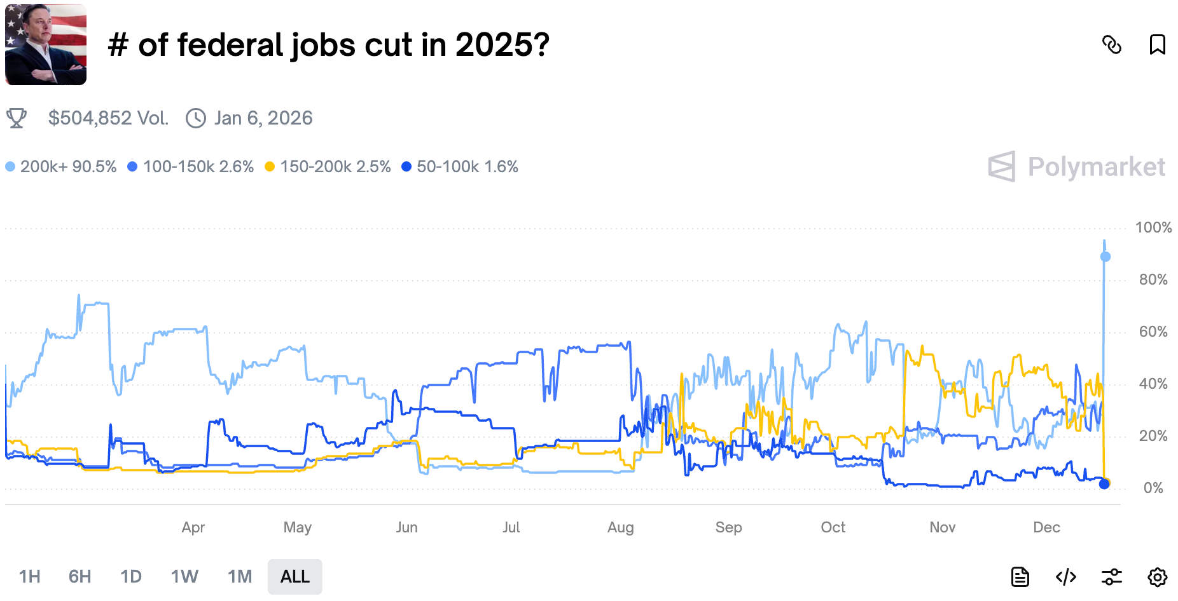The image size is (1178, 601).
Task: Open chart settings gear icon
Action: click(1158, 577)
